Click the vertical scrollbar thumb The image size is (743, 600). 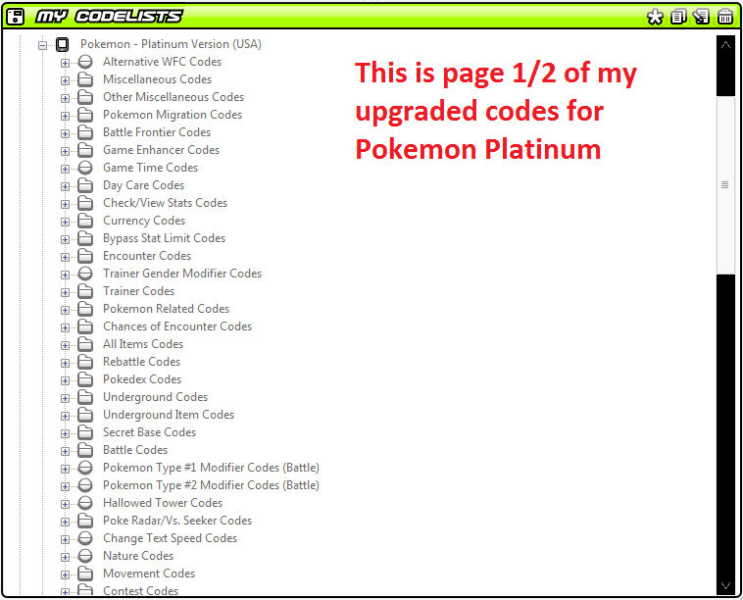725,185
